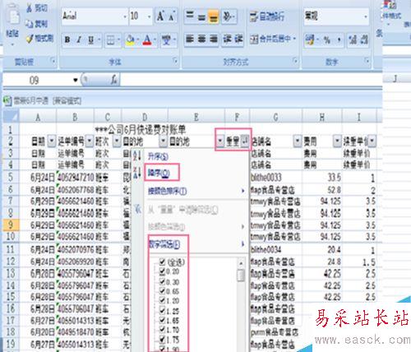Open the 店铺名 column filter dropdown
The width and height of the screenshot is (411, 352).
coord(298,141)
